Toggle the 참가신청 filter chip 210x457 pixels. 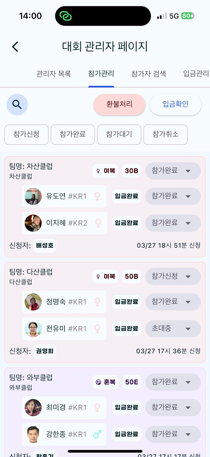pos(27,134)
